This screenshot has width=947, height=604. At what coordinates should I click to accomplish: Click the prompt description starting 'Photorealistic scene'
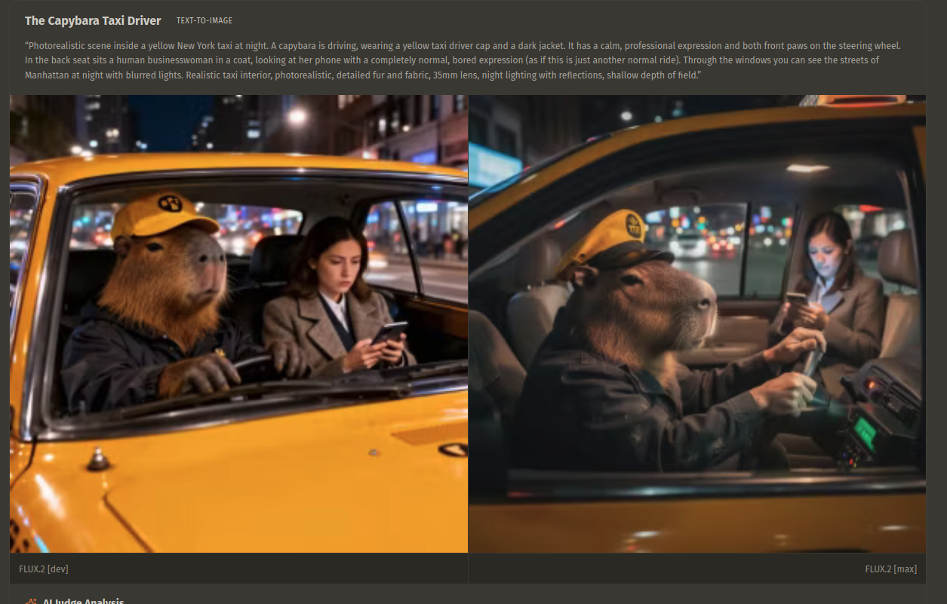pyautogui.click(x=463, y=60)
